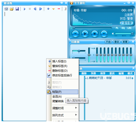Toggle lyrics with the LRC button
140x122 pixels.
130,28
